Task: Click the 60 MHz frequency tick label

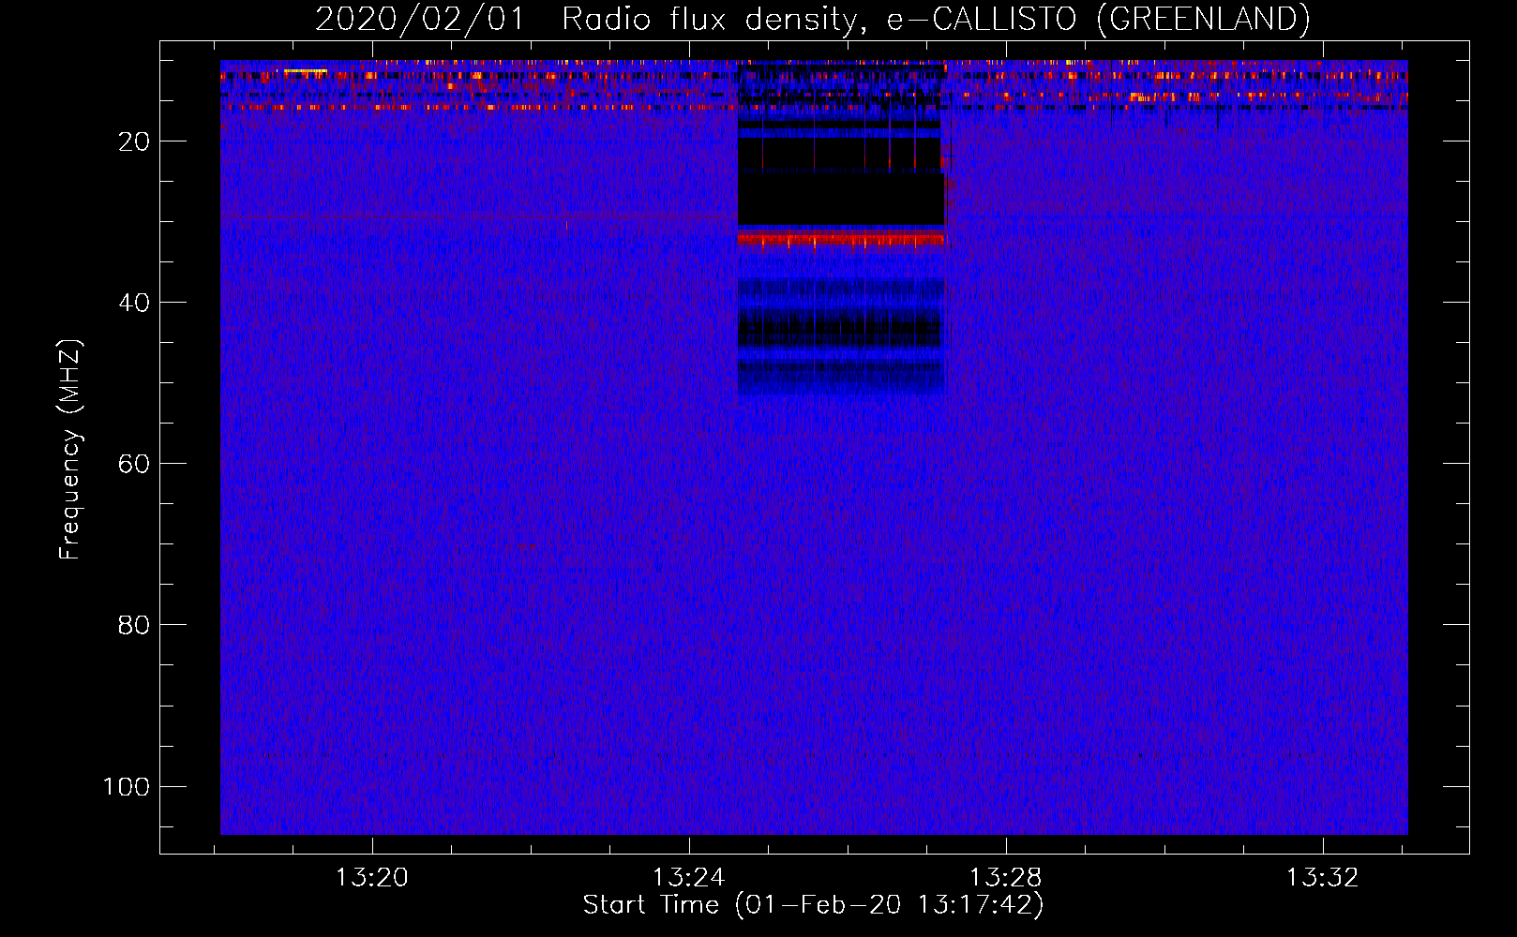Action: coord(134,464)
